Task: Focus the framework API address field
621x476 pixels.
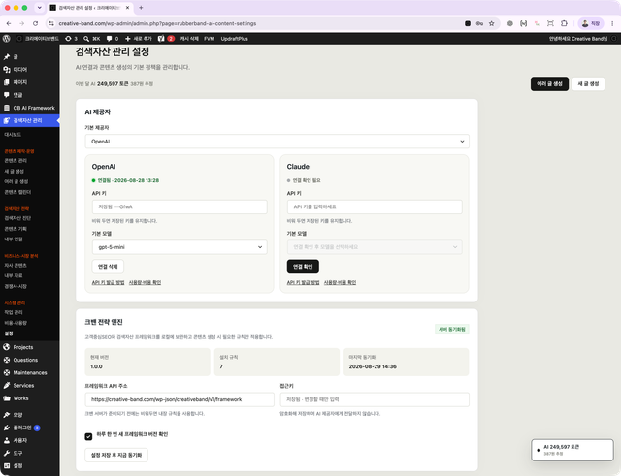Action: [x=180, y=399]
